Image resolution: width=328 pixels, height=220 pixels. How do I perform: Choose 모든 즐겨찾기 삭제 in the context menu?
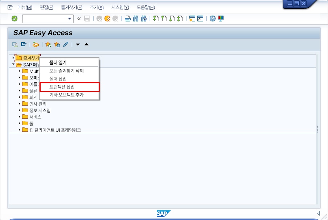point(69,71)
